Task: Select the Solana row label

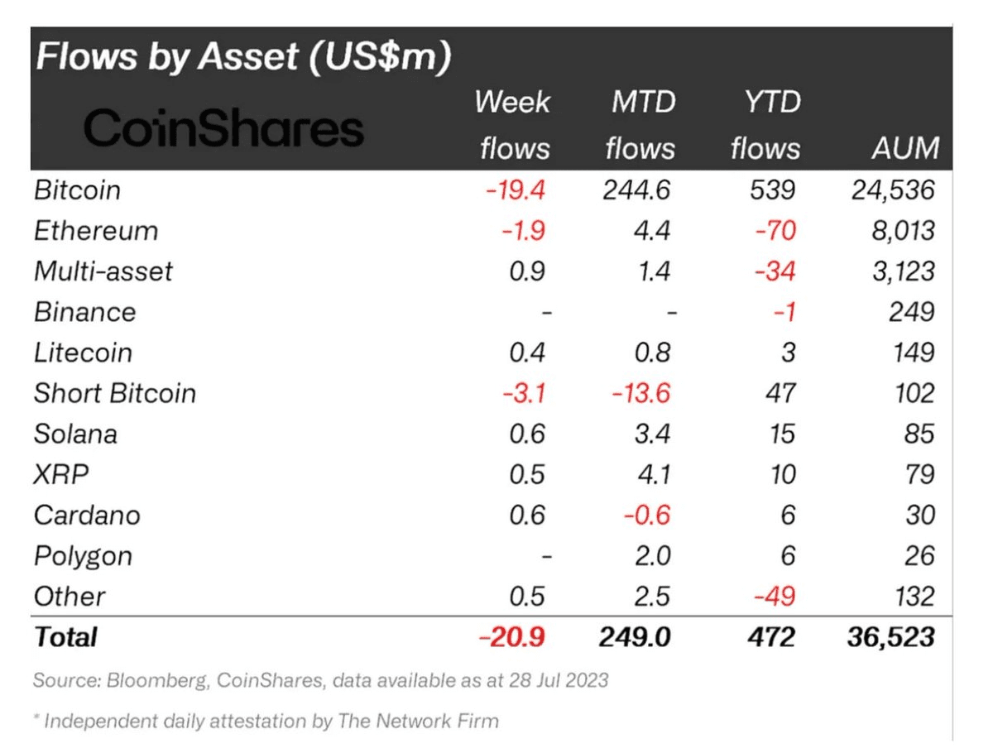Action: (x=75, y=434)
